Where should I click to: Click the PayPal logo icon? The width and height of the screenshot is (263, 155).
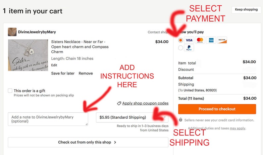(189, 48)
